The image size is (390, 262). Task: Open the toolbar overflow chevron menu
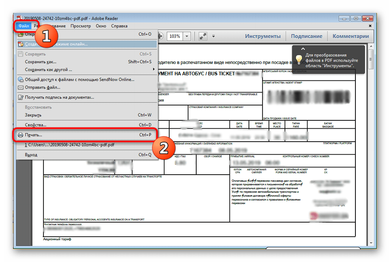pyautogui.click(x=213, y=36)
